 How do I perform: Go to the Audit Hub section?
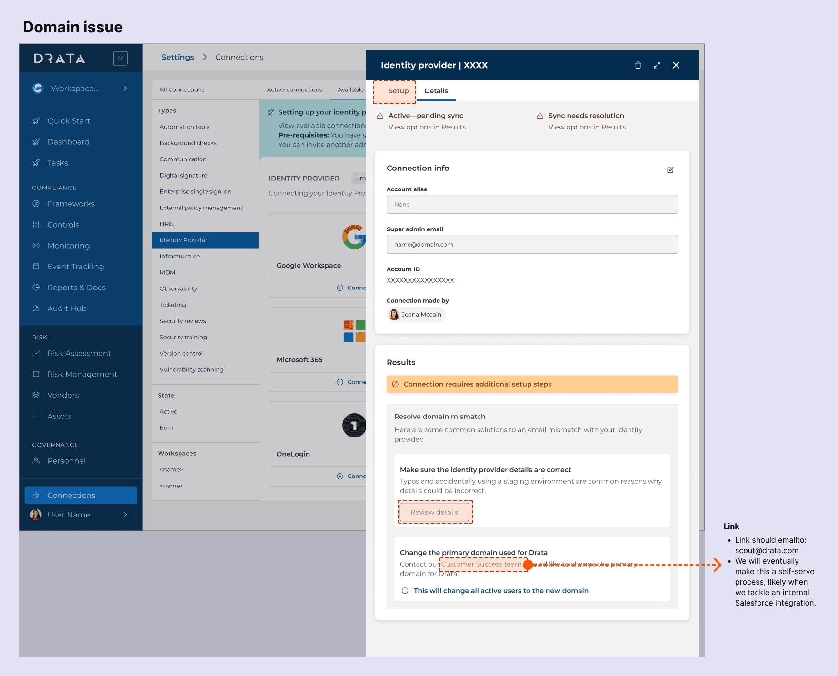pos(67,308)
